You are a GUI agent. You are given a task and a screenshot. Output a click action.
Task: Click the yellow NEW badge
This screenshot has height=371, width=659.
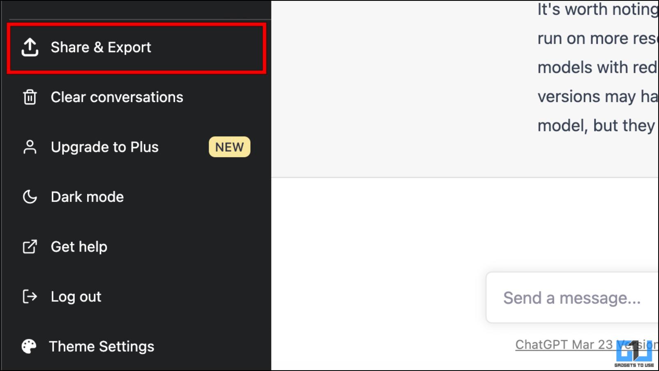pos(230,147)
